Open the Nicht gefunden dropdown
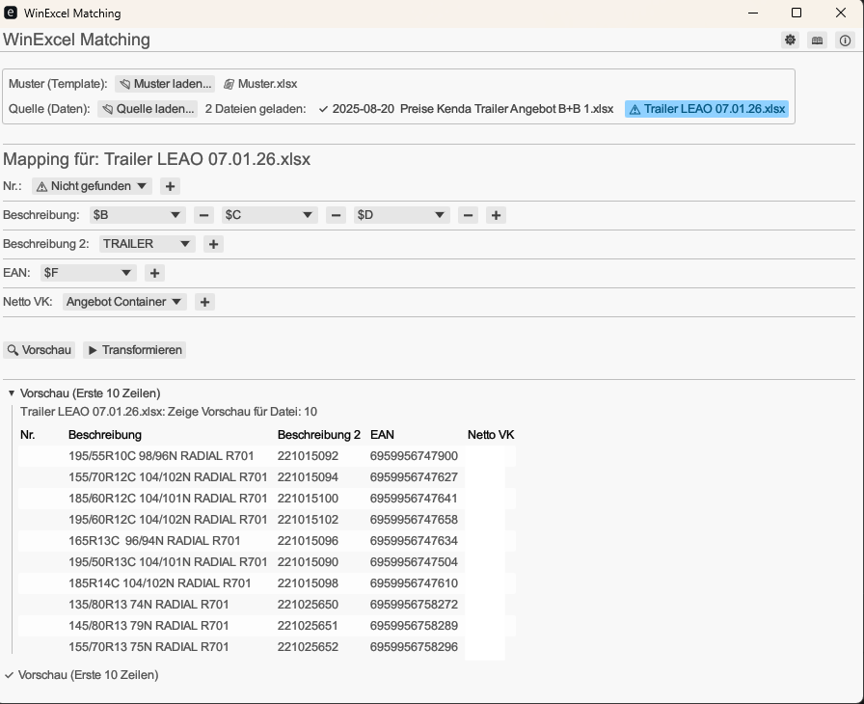Screen dimensions: 864x704 tap(93, 185)
